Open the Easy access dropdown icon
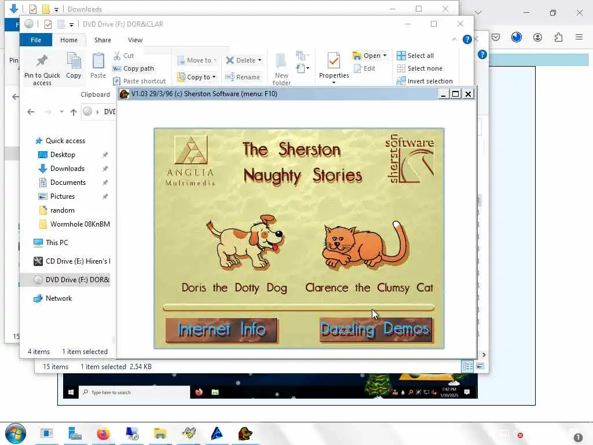593x445 pixels. pyautogui.click(x=302, y=68)
